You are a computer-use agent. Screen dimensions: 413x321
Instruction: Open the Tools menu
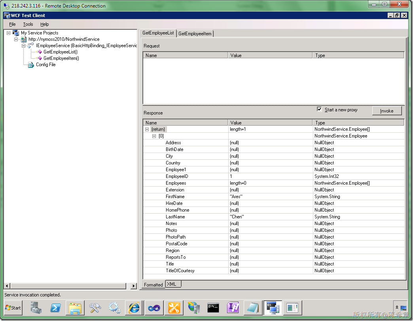28,24
